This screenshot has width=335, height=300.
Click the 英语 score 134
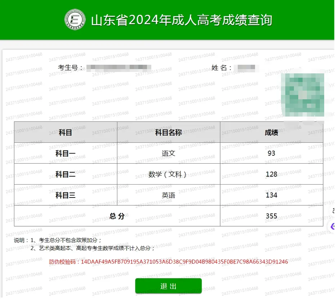(x=271, y=195)
